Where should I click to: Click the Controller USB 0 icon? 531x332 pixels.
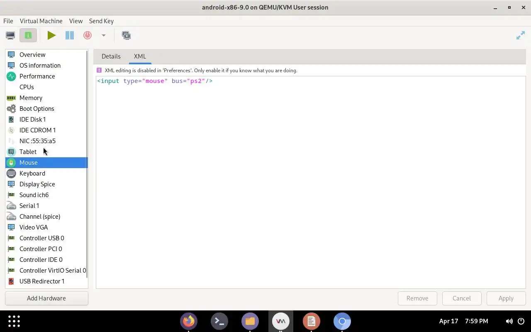[11, 238]
